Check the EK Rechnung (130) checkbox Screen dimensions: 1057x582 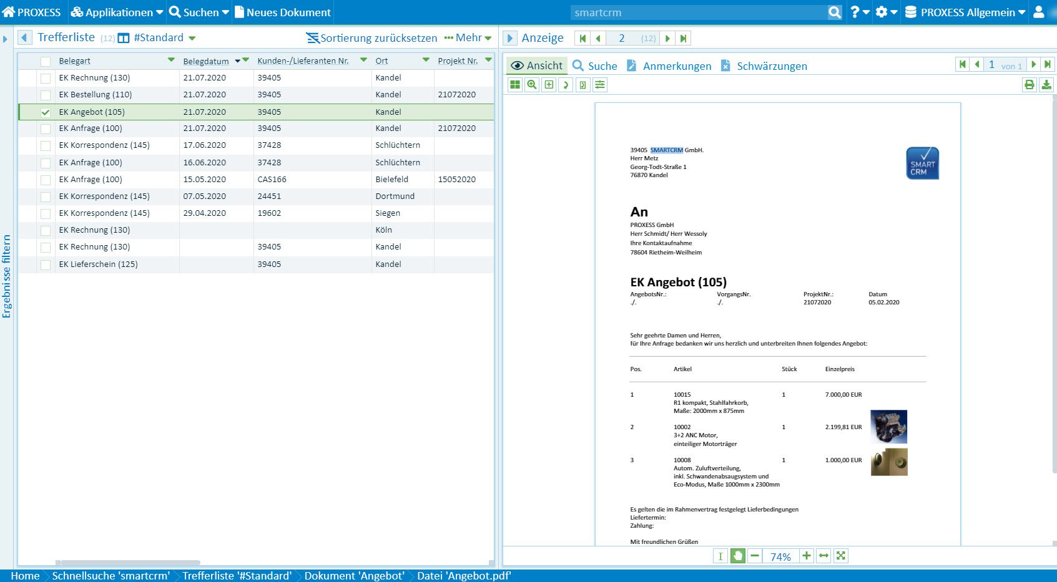point(45,78)
